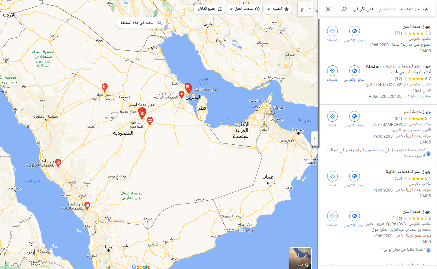Click the pin for أبشر - جهاز الخدمات الذاتية near الجبيل
This screenshot has width=437, height=269.
pos(182,95)
